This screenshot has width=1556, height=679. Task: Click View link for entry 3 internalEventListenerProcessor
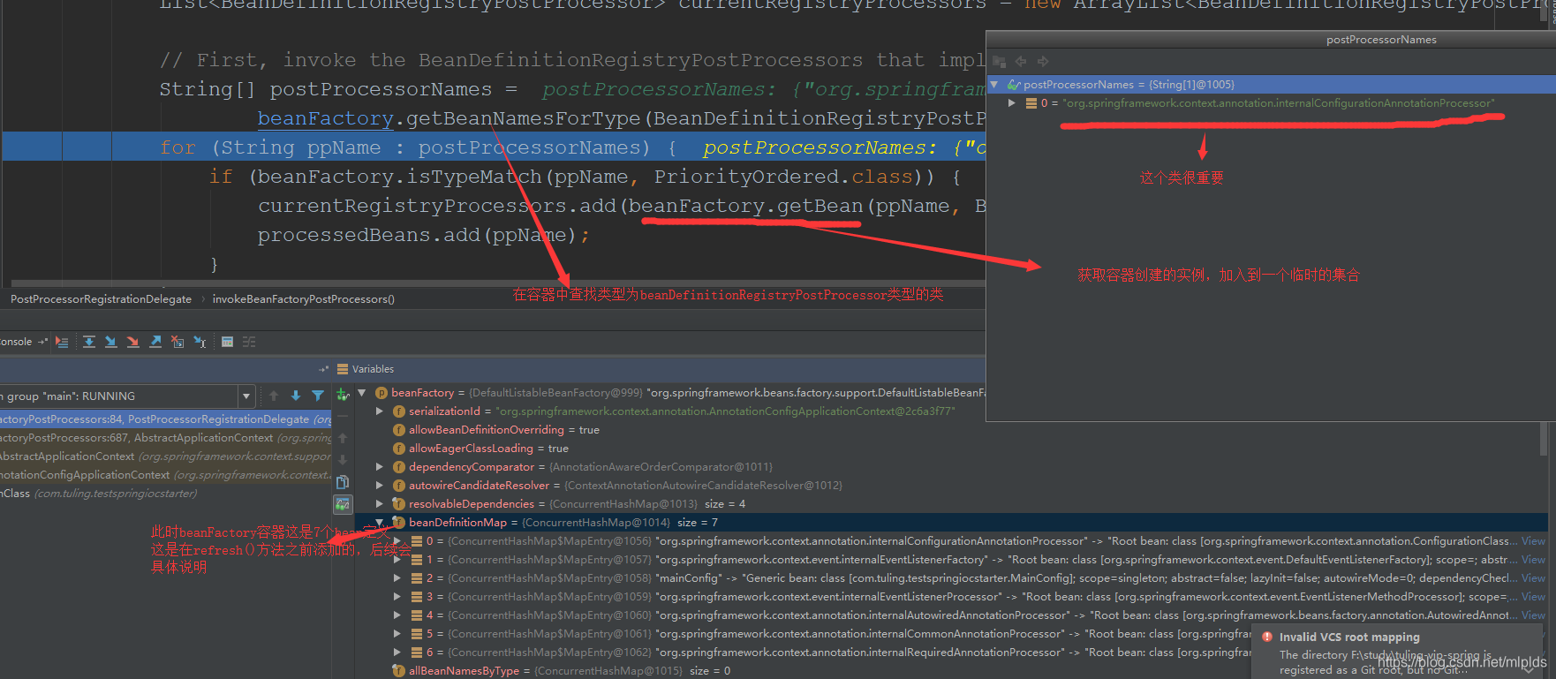[1534, 597]
